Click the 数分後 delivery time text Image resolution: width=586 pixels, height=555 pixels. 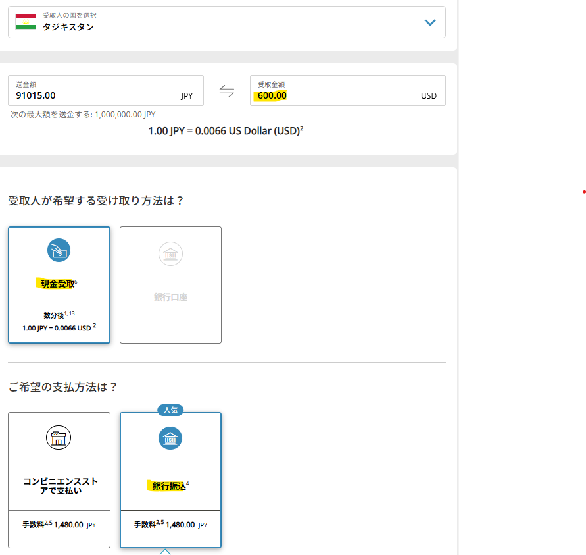pos(55,315)
